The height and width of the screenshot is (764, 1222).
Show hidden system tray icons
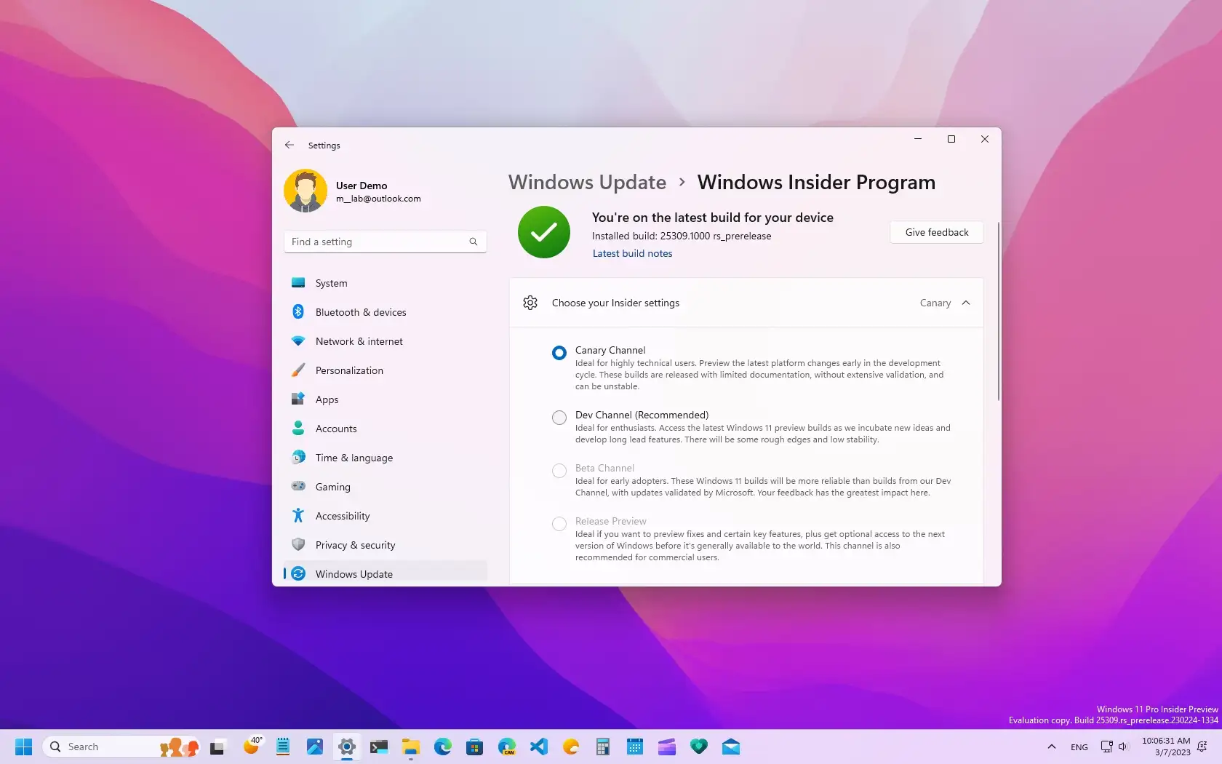pyautogui.click(x=1052, y=747)
